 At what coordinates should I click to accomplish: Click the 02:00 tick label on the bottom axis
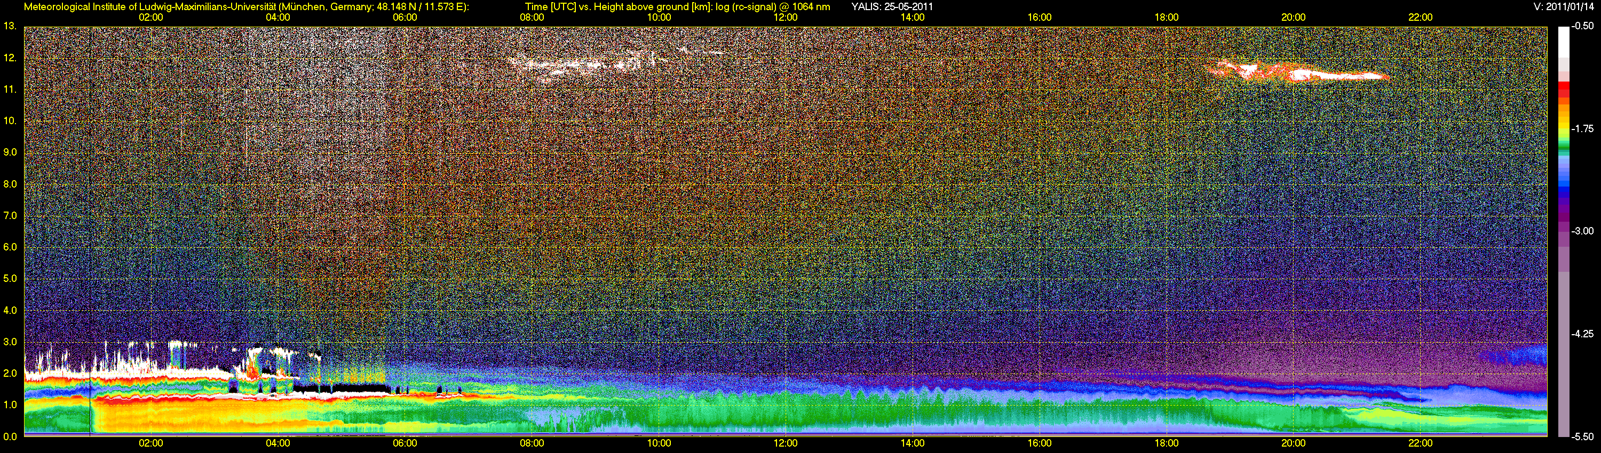(151, 443)
